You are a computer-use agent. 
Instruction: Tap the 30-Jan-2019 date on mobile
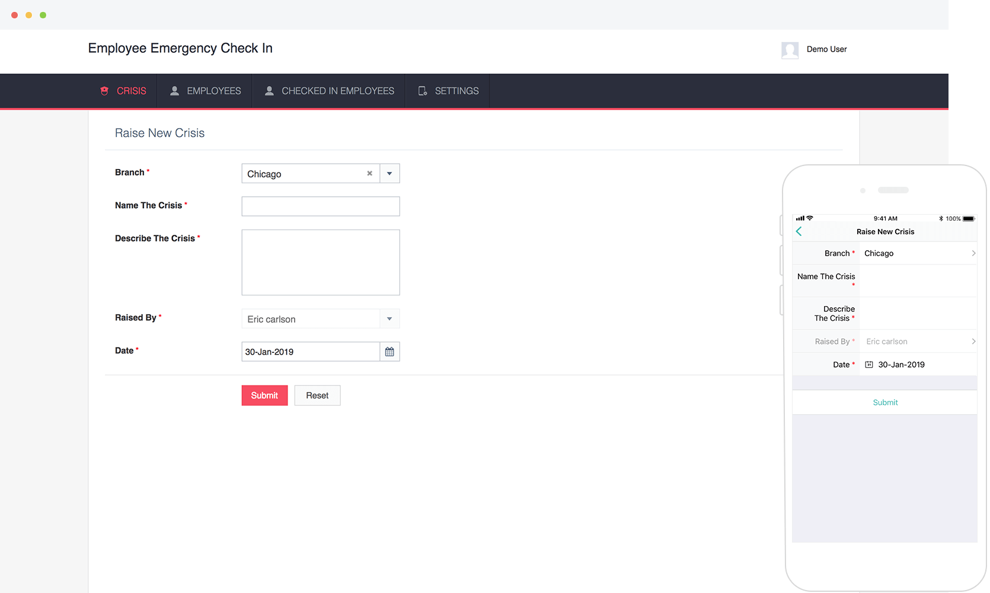tap(901, 365)
